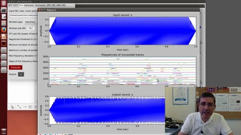Click the Window size (M) field showing 601
Viewport: 241px width, 135px height.
31,28
